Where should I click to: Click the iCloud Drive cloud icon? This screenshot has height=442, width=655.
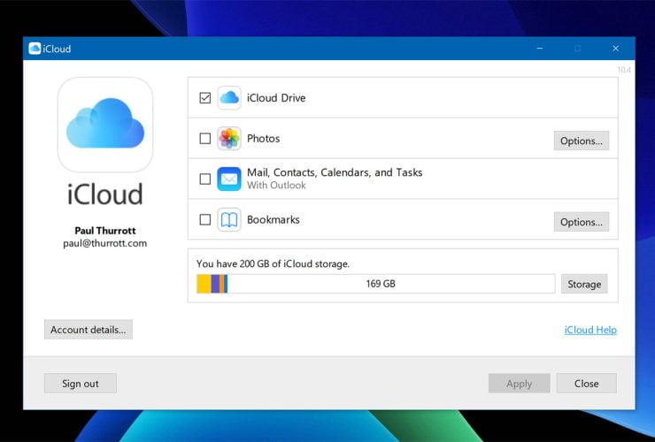click(229, 97)
